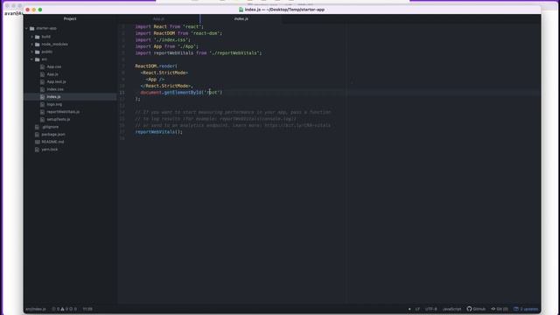Image resolution: width=560 pixels, height=315 pixels.
Task: Collapse the src folder arrow
Action: click(x=31, y=59)
